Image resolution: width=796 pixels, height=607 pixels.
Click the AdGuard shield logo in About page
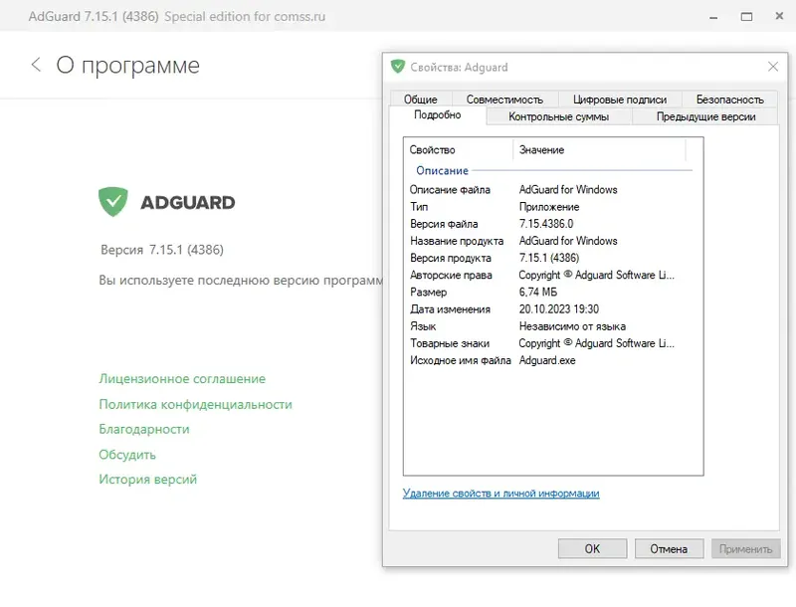(113, 201)
